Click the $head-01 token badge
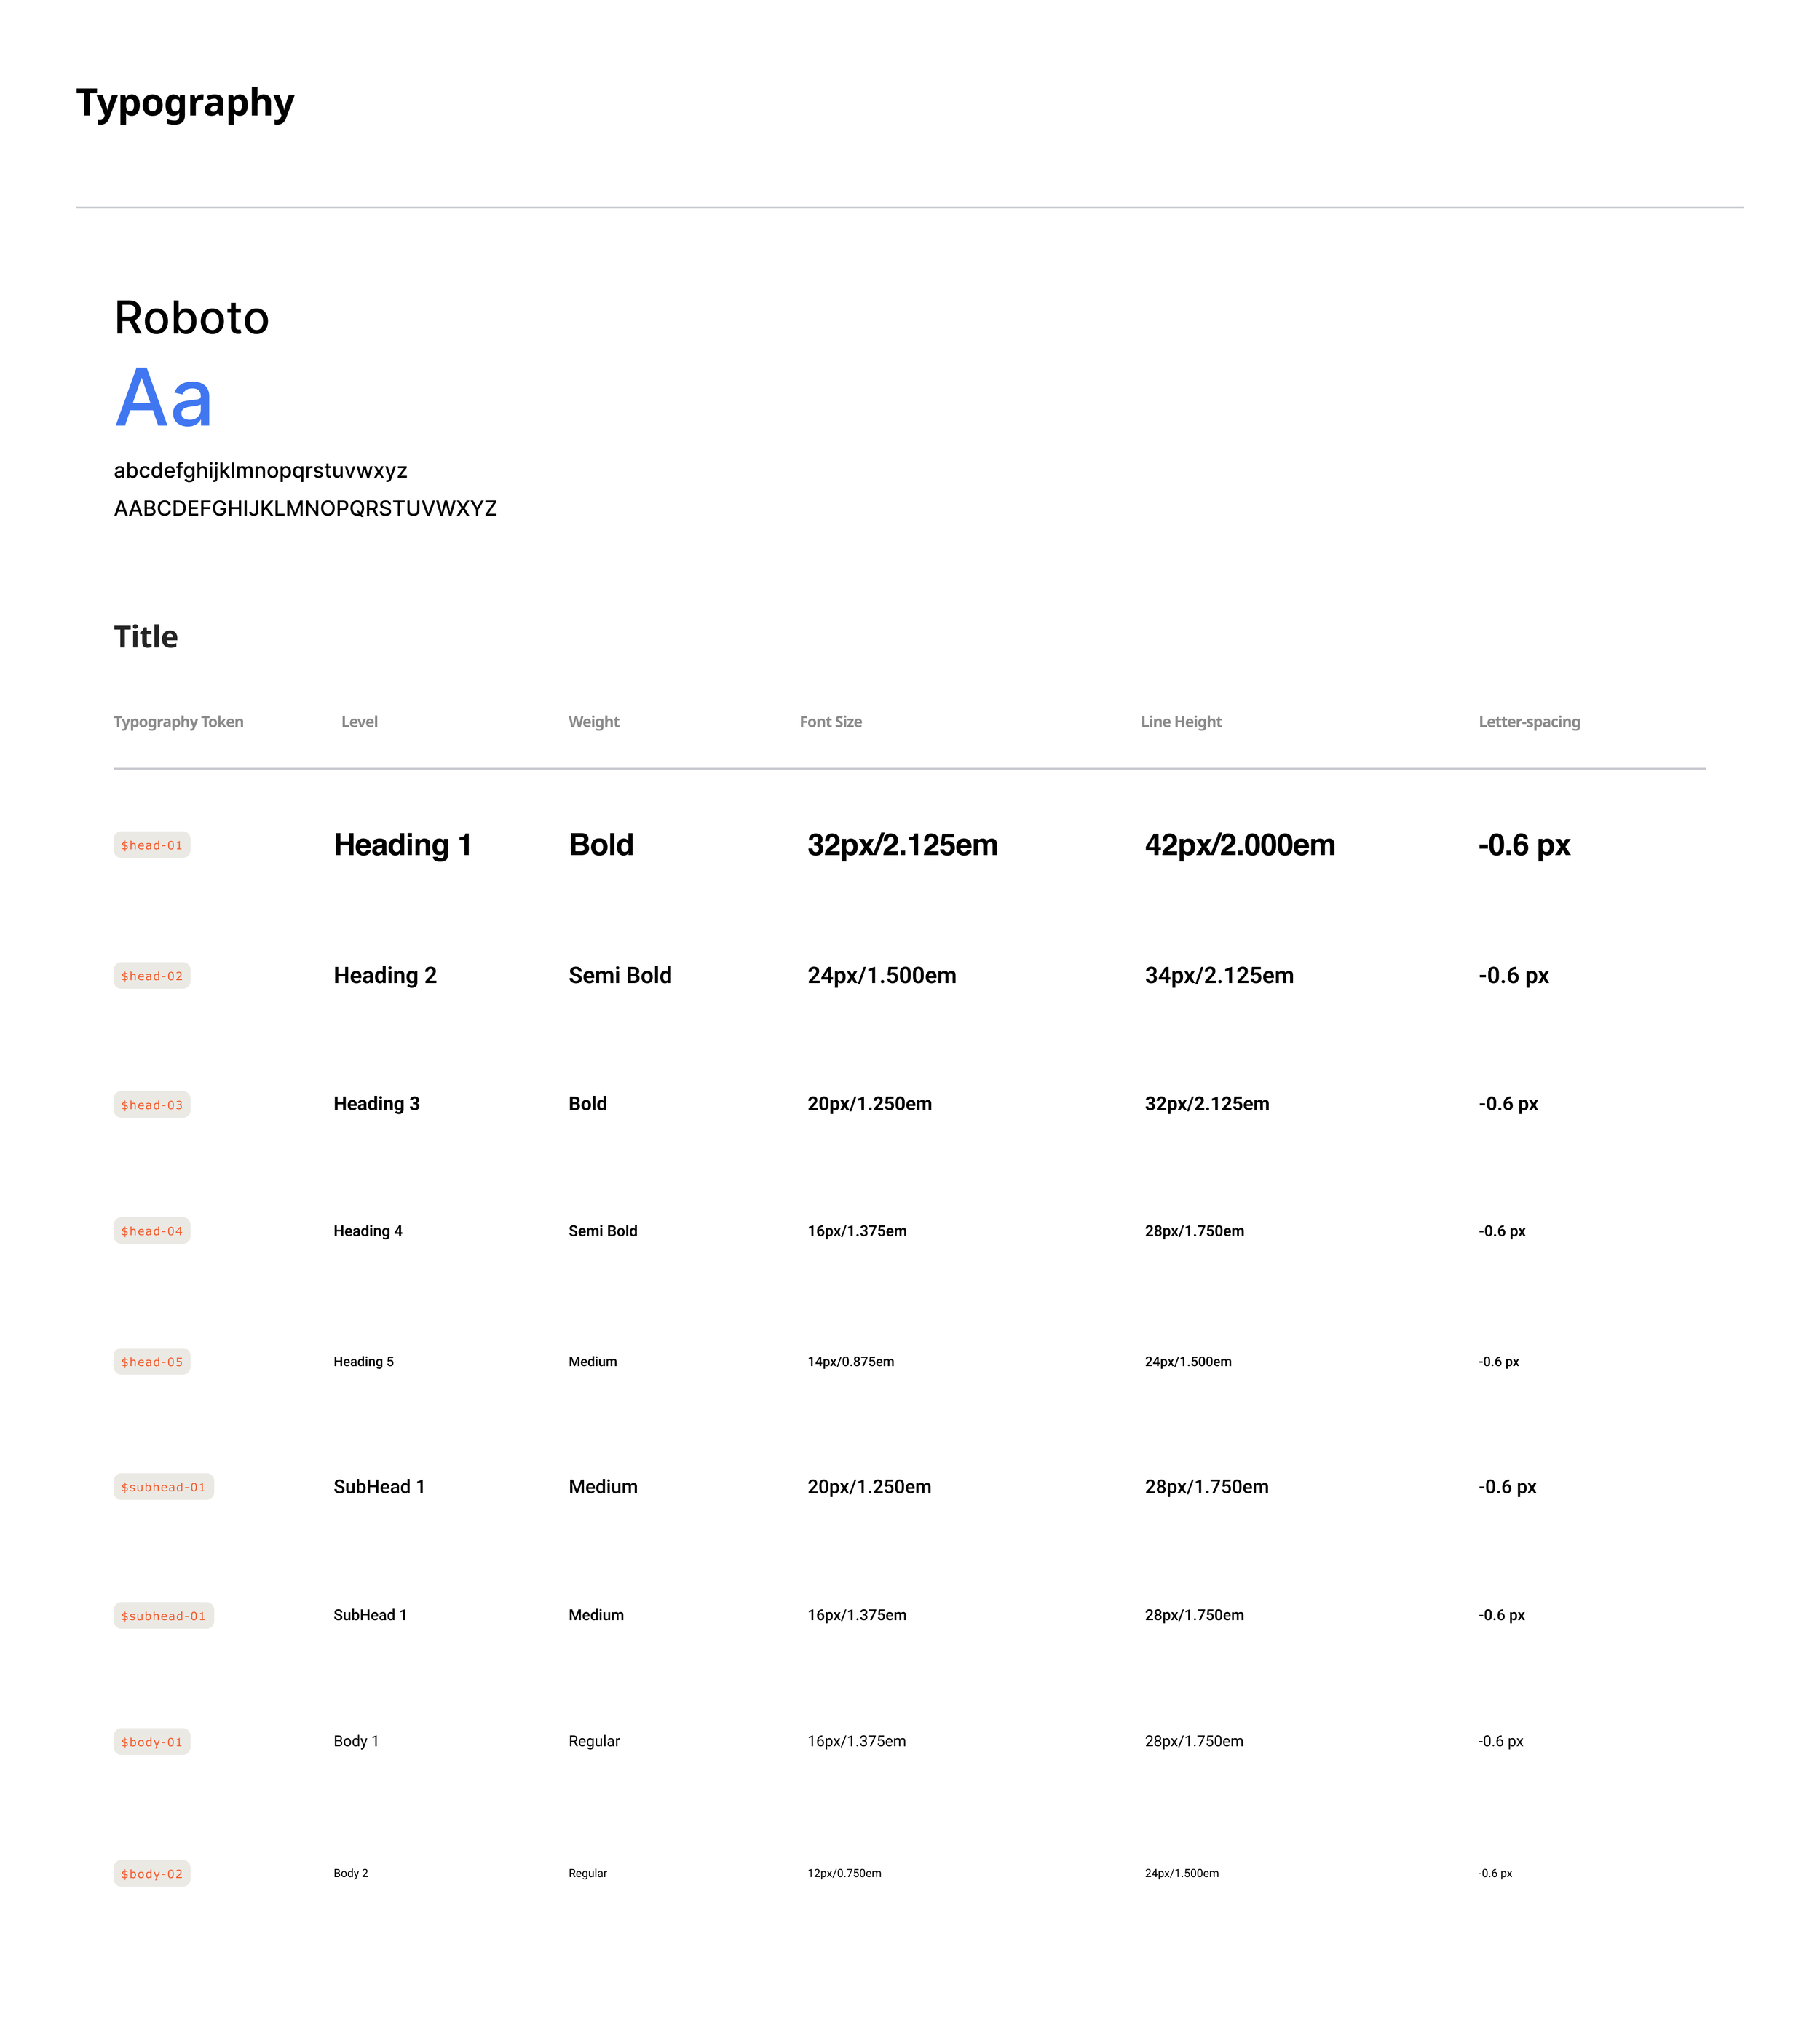Screen dimensions: 1820x2041 [152, 845]
